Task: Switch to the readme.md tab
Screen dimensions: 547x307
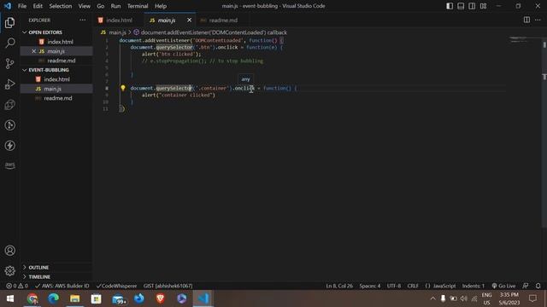Action: click(x=222, y=20)
